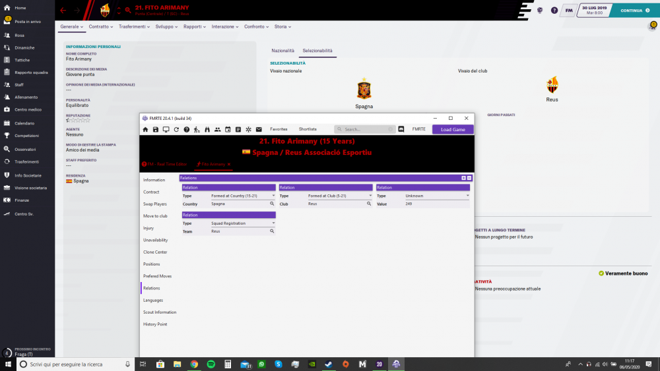Add a new relation with plus button

463,178
